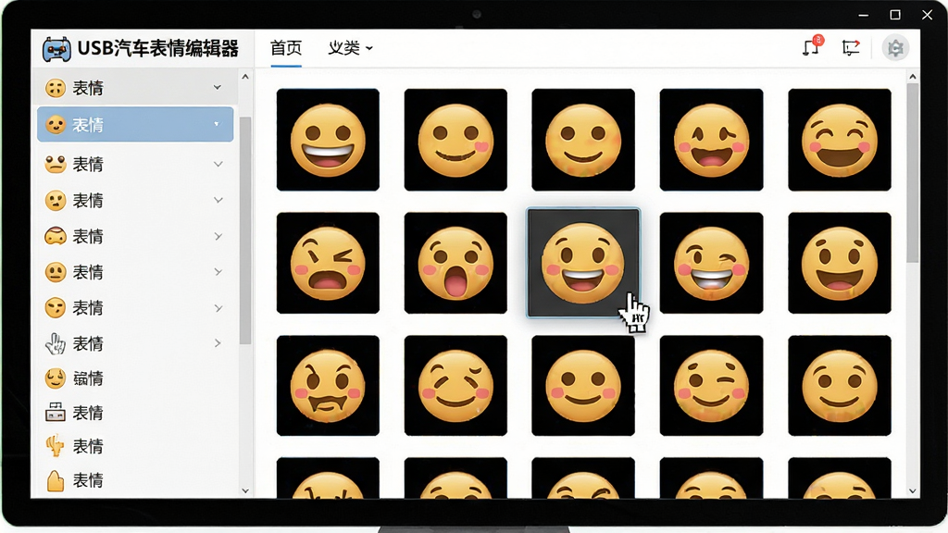948x533 pixels.
Task: Choose the angry shouting one-eye-squinted emoji
Action: tap(328, 263)
